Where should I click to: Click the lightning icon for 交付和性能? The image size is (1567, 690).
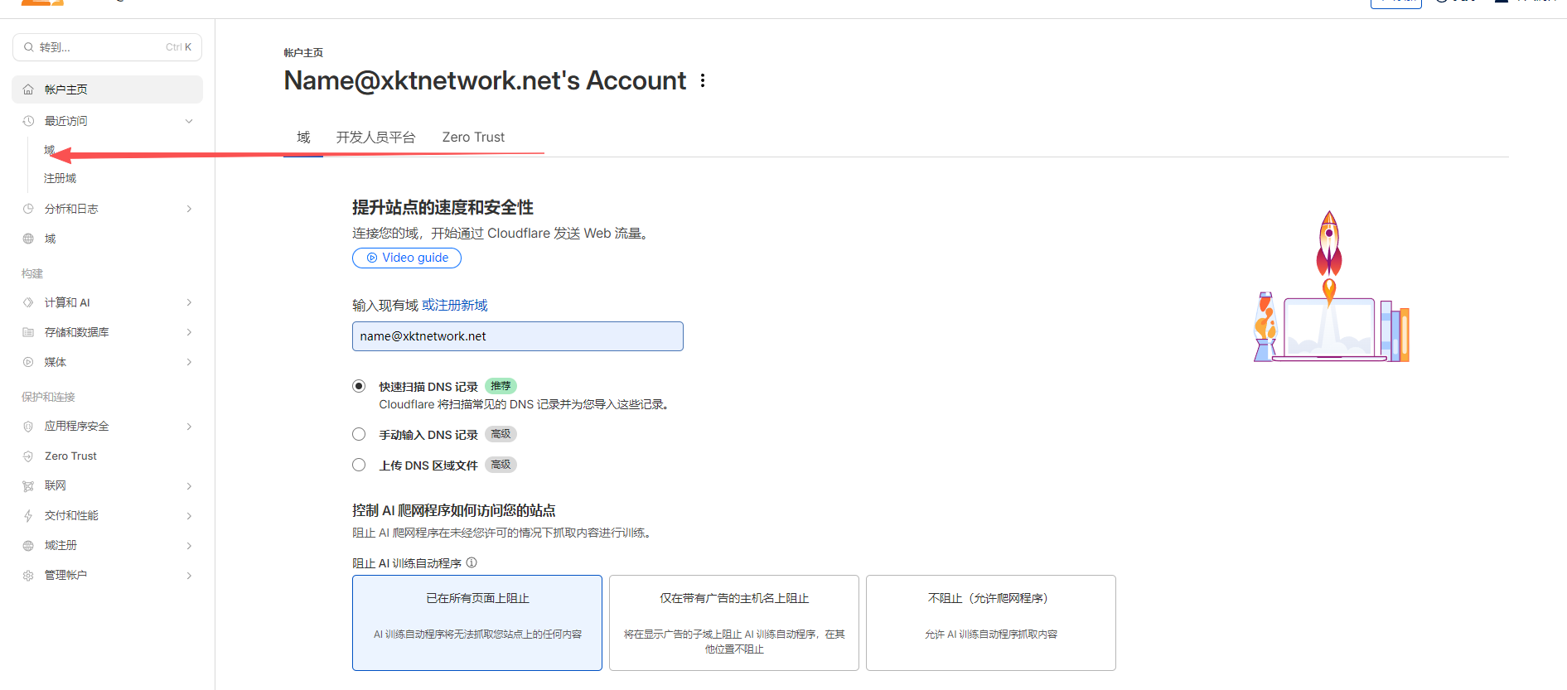(28, 516)
